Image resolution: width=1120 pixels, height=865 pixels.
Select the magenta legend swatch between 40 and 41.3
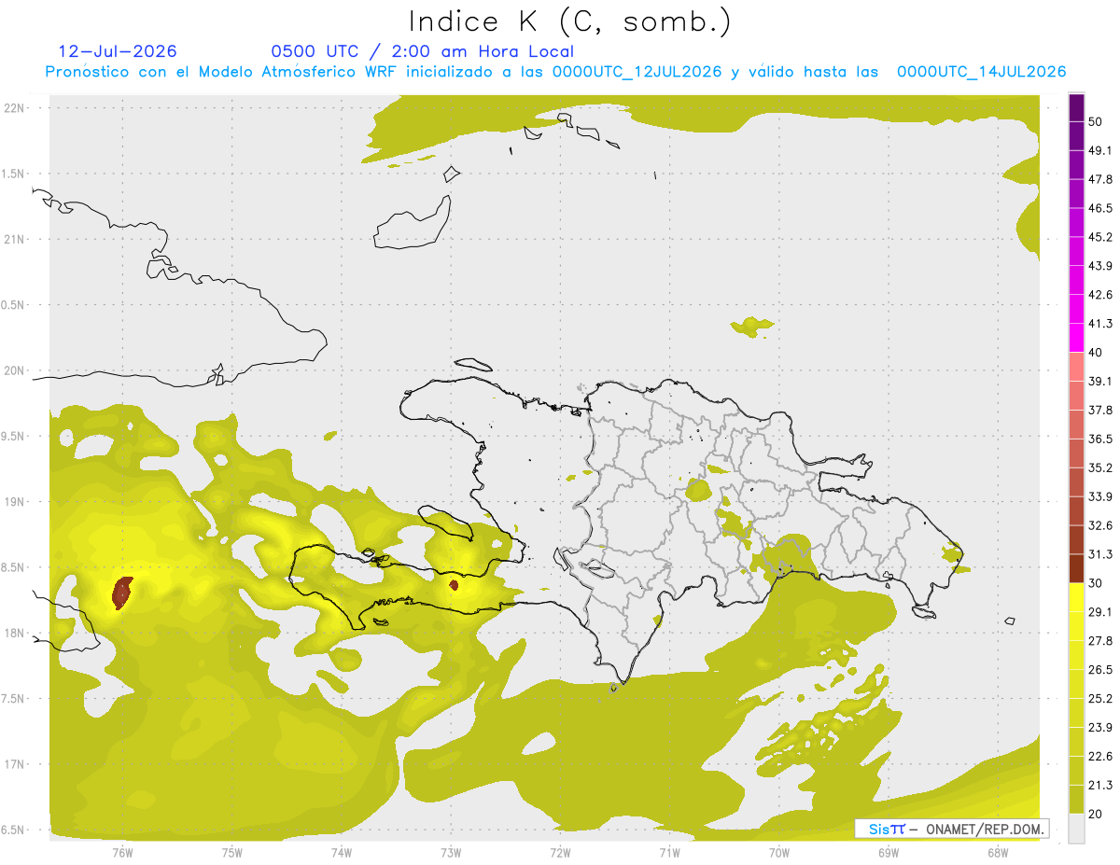pyautogui.click(x=1076, y=338)
